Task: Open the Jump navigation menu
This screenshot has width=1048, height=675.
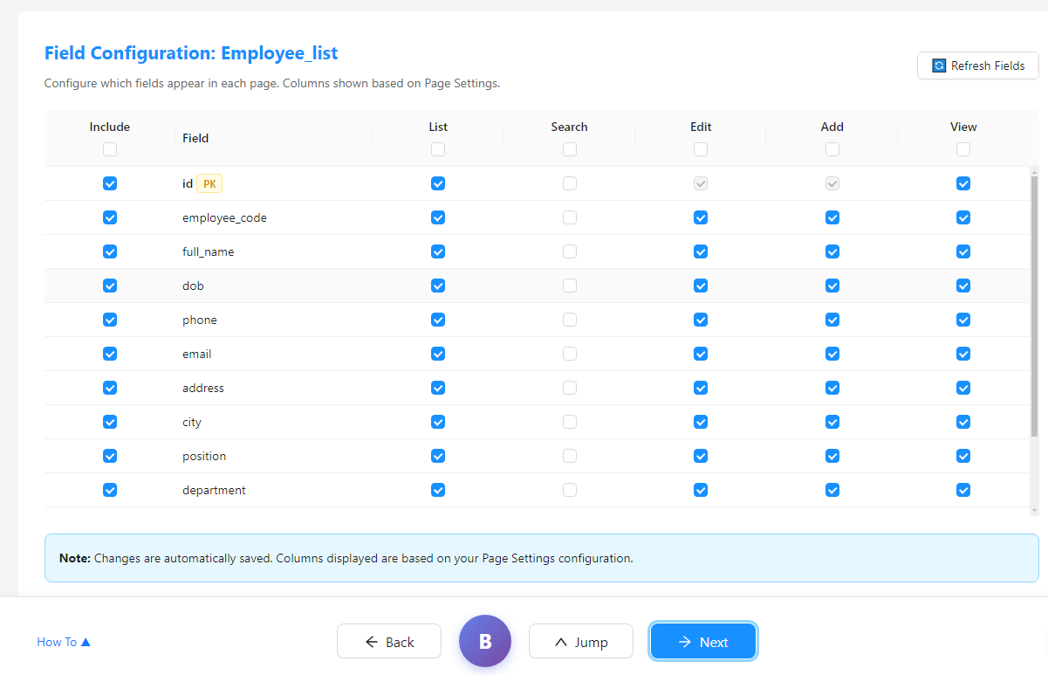Action: pyautogui.click(x=581, y=642)
